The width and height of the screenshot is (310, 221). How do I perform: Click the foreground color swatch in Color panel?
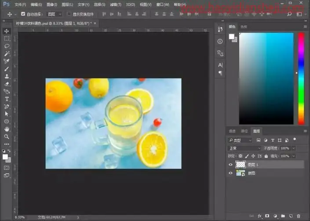click(x=231, y=36)
